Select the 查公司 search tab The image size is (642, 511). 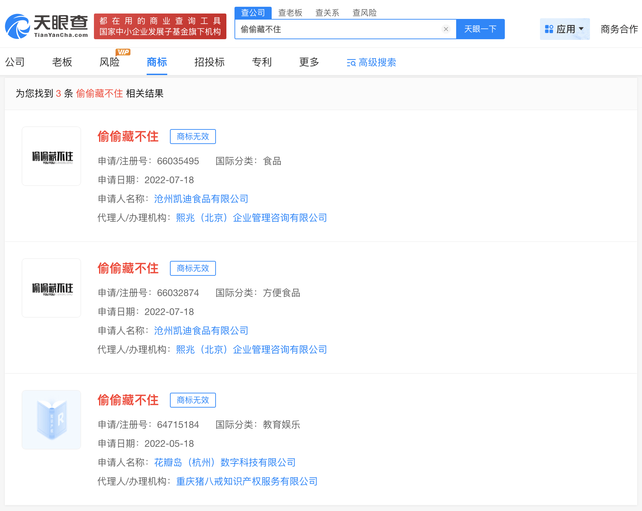253,13
